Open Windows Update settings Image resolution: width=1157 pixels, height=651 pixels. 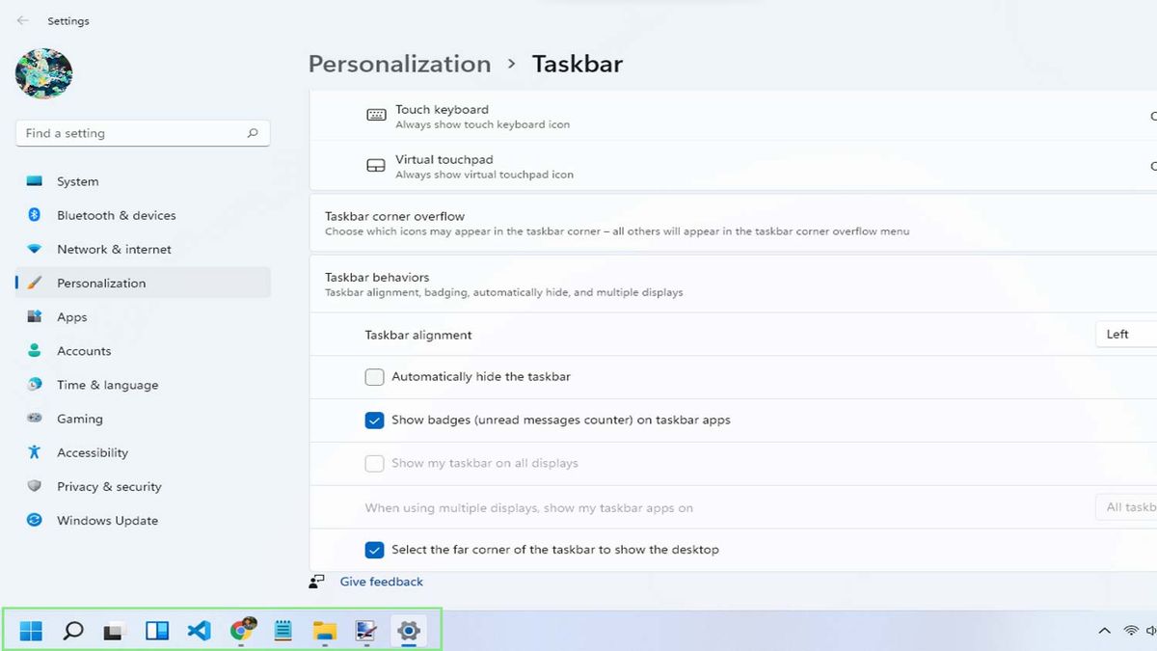pos(107,520)
